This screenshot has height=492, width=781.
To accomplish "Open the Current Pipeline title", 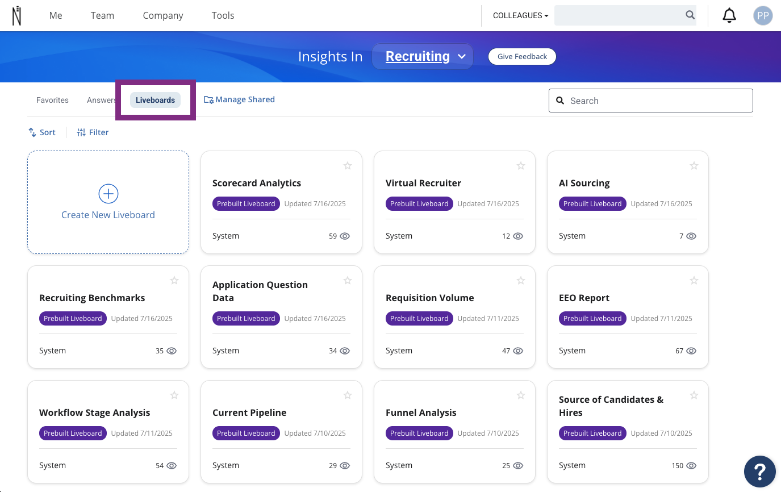I will (249, 412).
